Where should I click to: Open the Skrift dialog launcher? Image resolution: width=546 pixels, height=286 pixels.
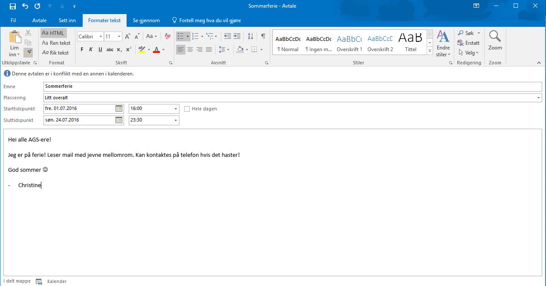[x=171, y=63]
